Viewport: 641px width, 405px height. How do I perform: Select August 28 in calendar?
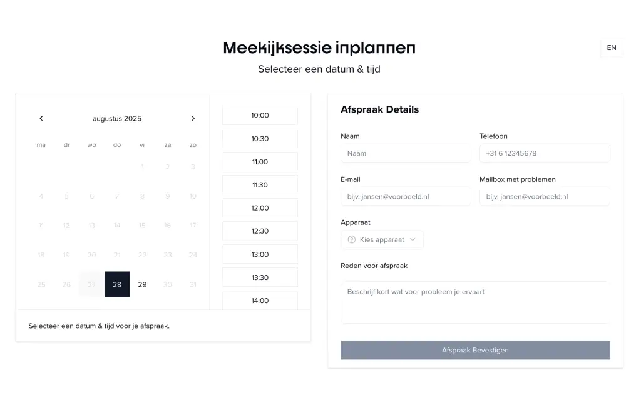pos(117,284)
